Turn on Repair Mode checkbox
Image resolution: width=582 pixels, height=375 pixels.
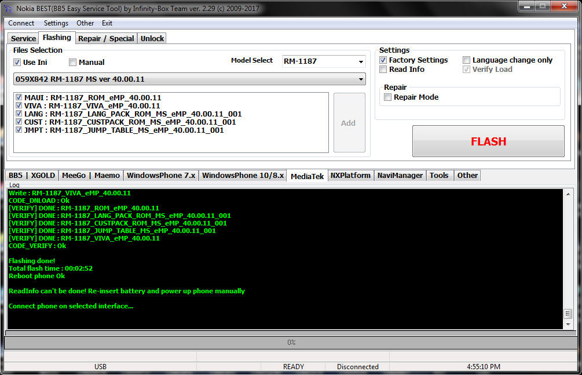(x=388, y=97)
